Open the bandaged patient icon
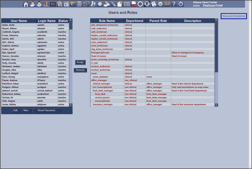Viewport: 252px width, 169px height. (32, 4)
